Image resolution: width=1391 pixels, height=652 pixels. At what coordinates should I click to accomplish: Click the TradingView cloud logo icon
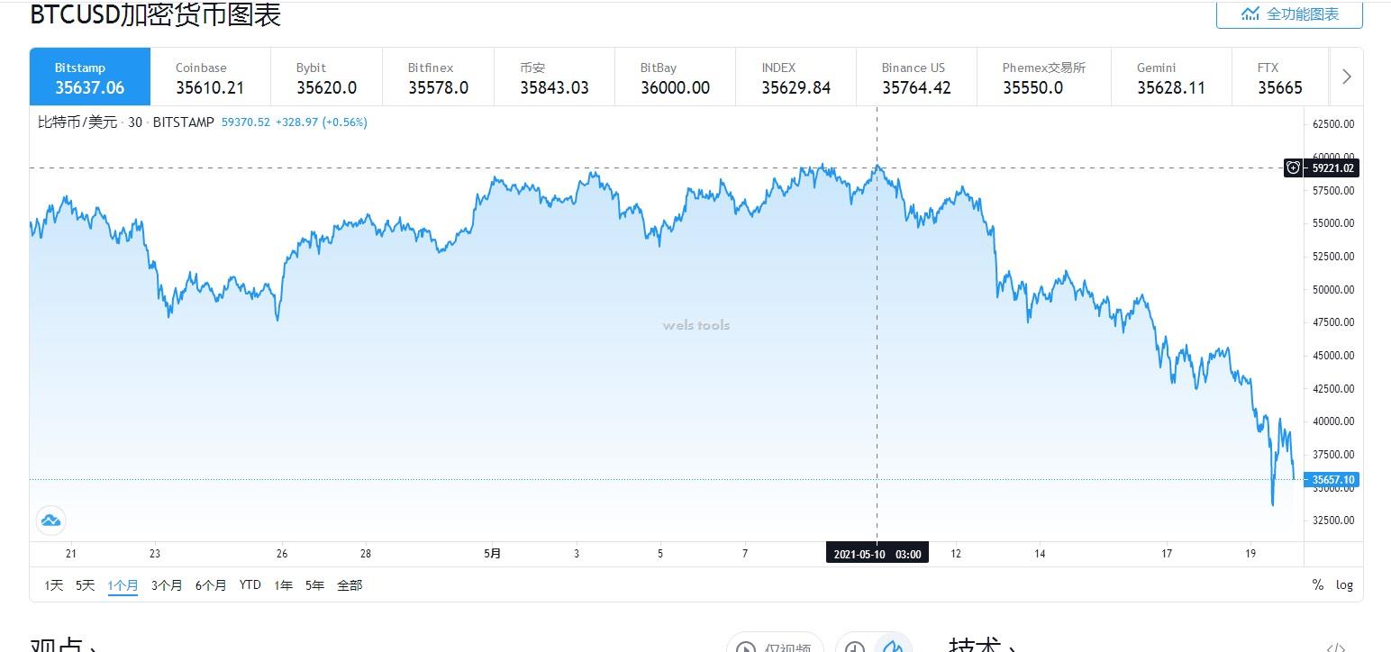point(50,520)
